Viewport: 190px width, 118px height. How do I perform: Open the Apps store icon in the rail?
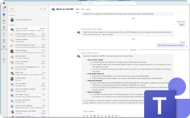point(4,60)
